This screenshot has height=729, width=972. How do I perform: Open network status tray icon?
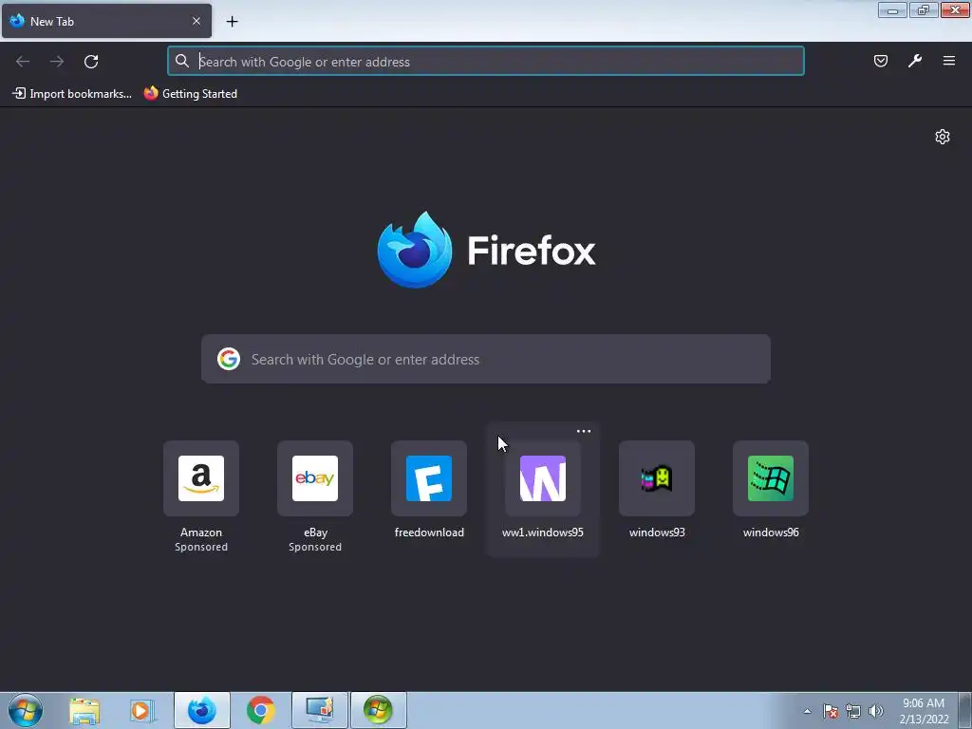[x=853, y=711]
